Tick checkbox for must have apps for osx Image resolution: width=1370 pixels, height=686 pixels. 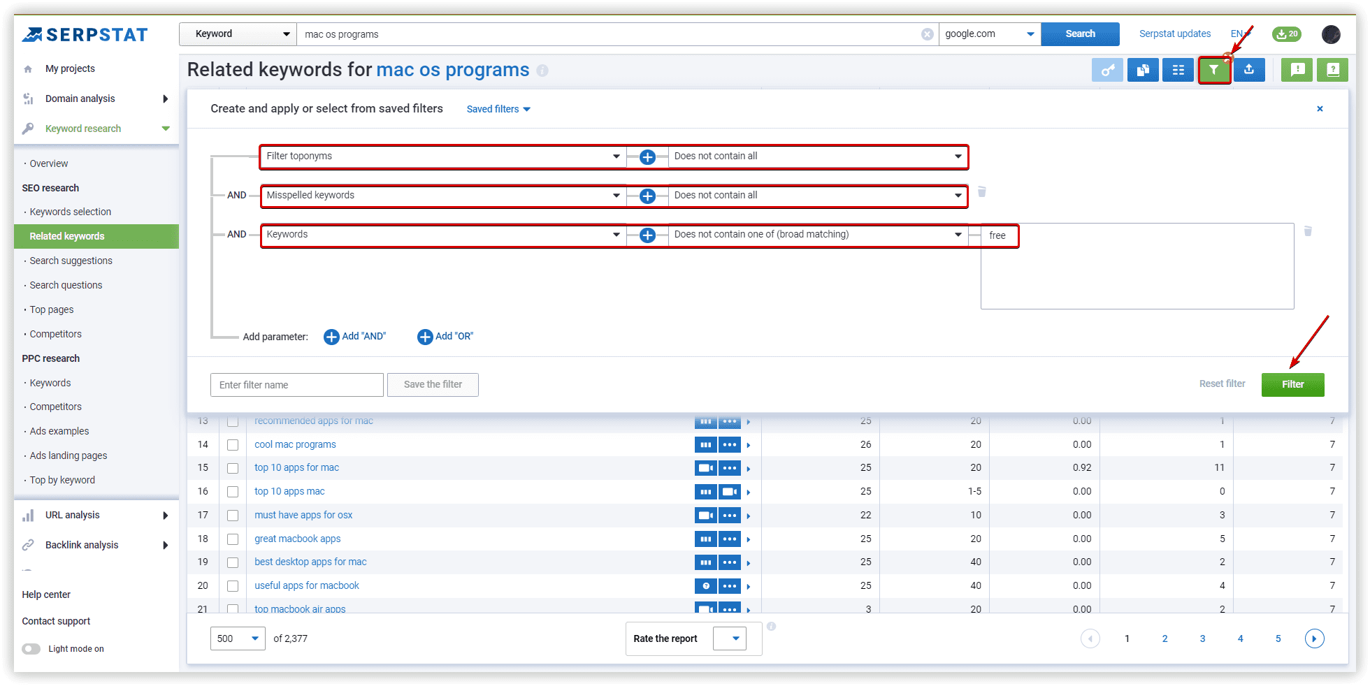click(x=233, y=516)
